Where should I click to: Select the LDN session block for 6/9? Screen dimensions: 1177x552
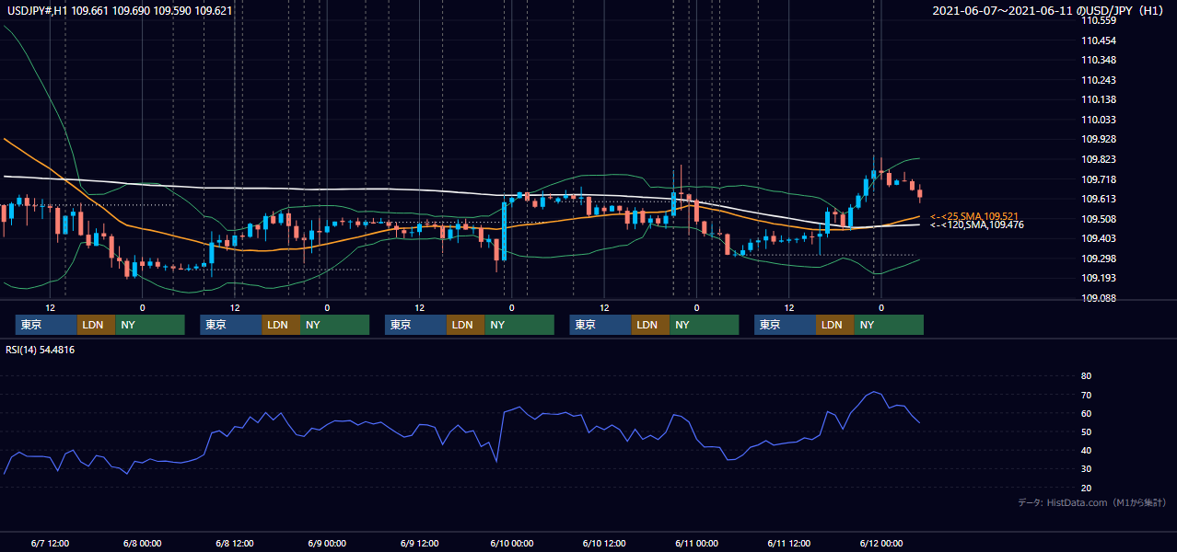pyautogui.click(x=465, y=325)
